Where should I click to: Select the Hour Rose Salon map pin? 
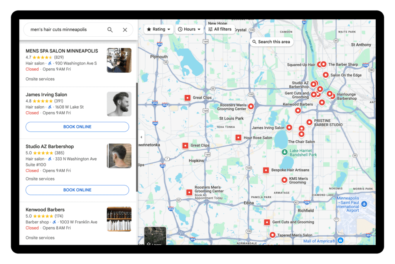pyautogui.click(x=238, y=138)
